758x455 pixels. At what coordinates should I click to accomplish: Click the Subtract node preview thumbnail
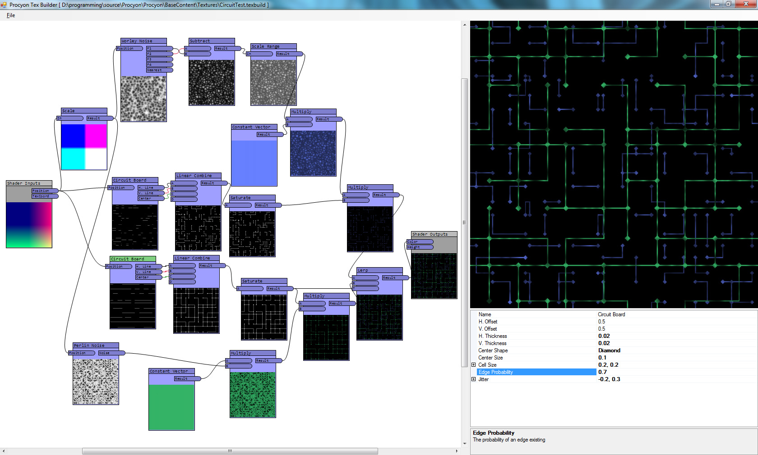pos(212,82)
